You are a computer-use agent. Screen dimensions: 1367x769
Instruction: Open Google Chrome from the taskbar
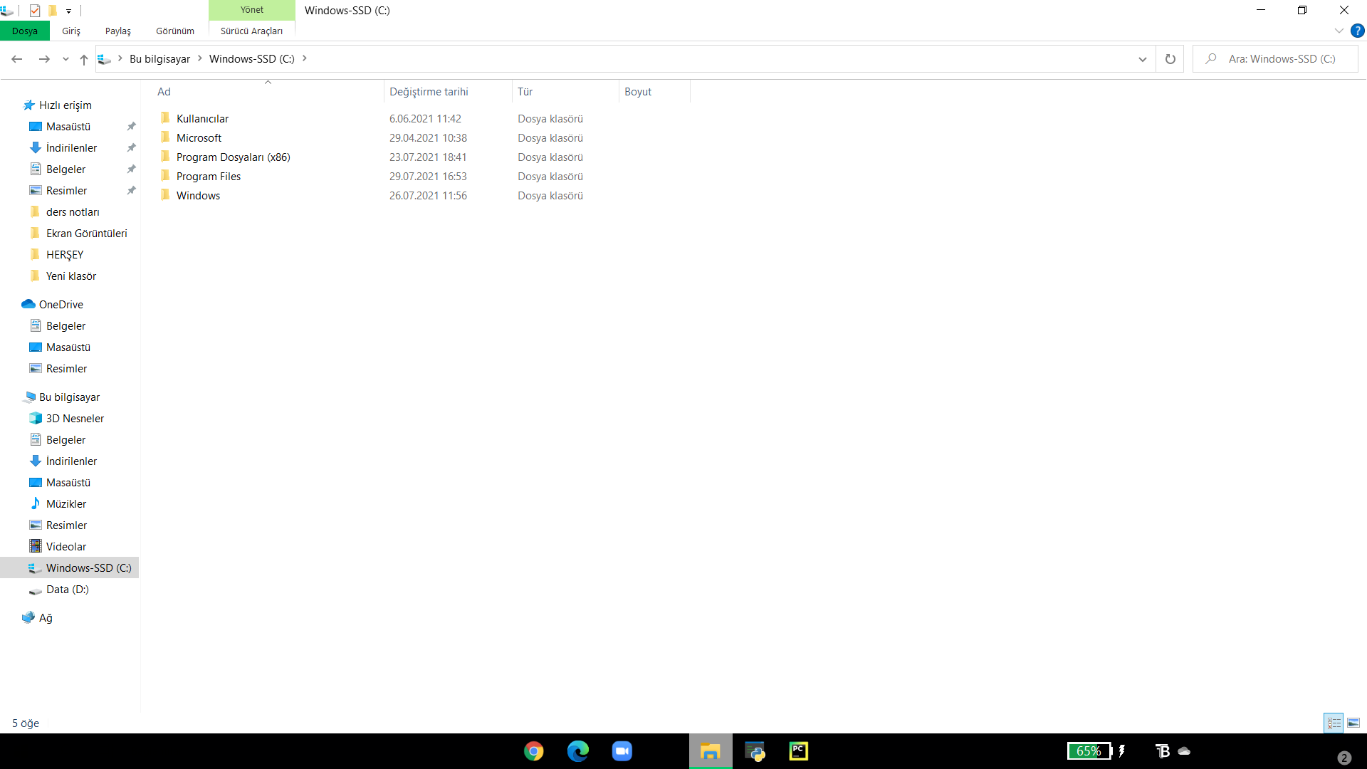pyautogui.click(x=533, y=751)
